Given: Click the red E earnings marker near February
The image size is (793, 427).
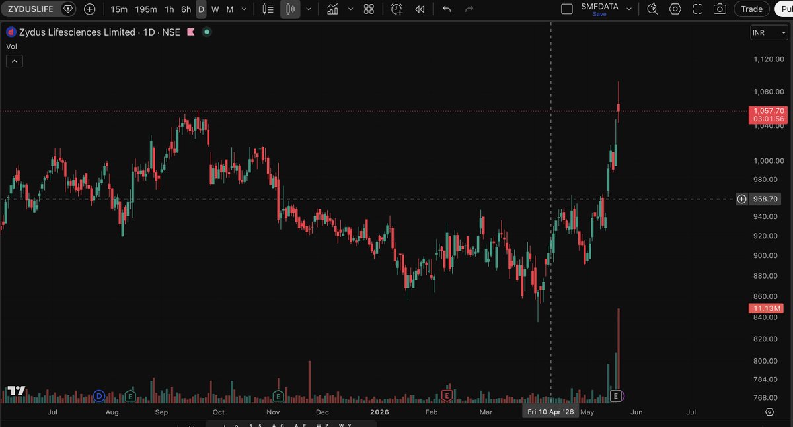Looking at the screenshot, I should click(447, 396).
